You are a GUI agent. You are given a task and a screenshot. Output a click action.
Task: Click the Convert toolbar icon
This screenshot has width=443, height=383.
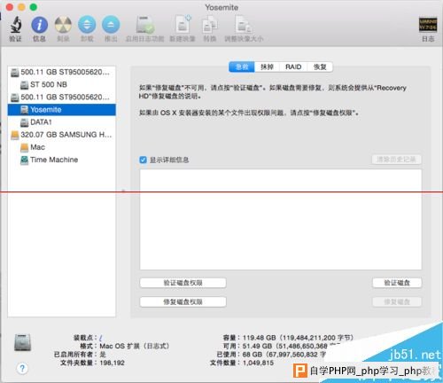210,25
